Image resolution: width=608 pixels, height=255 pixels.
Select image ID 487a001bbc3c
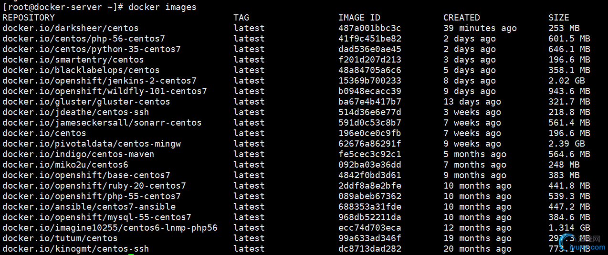(370, 28)
